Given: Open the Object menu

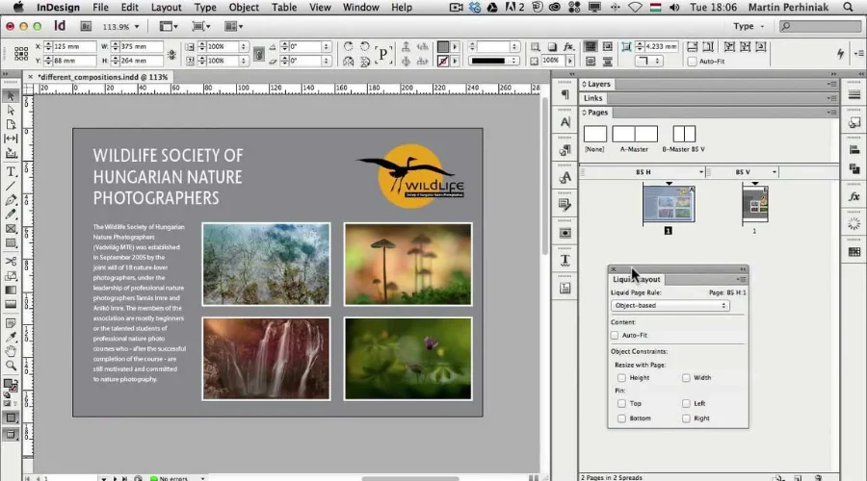Looking at the screenshot, I should pyautogui.click(x=244, y=7).
